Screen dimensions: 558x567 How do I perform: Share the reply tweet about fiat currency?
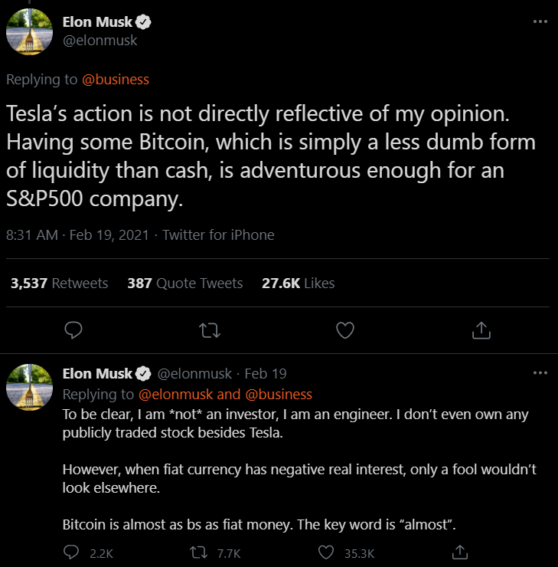tap(460, 552)
